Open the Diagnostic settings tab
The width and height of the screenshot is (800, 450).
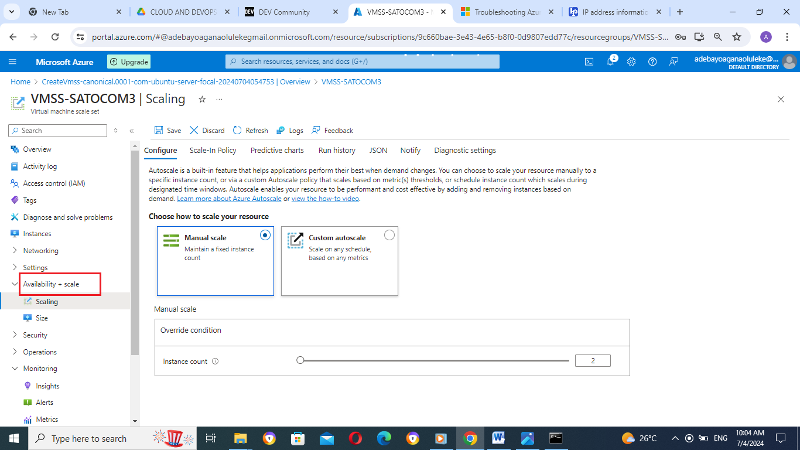[465, 151]
